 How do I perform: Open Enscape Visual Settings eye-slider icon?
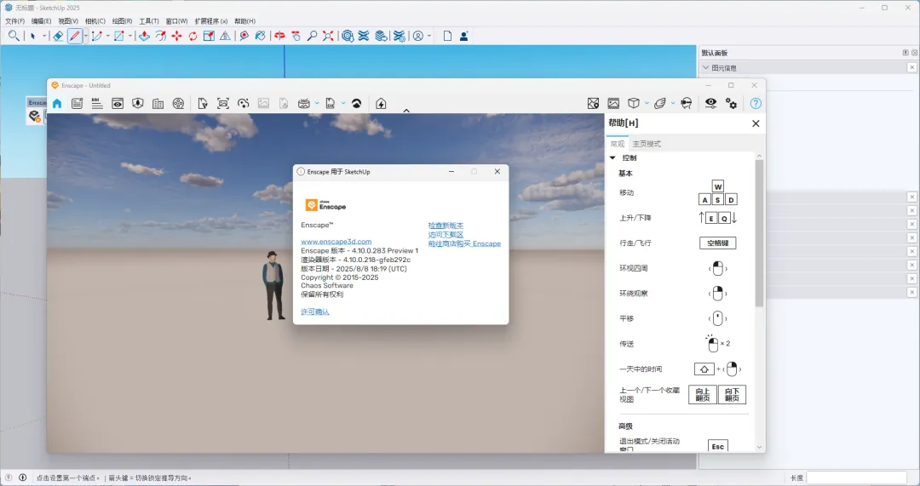pyautogui.click(x=710, y=103)
